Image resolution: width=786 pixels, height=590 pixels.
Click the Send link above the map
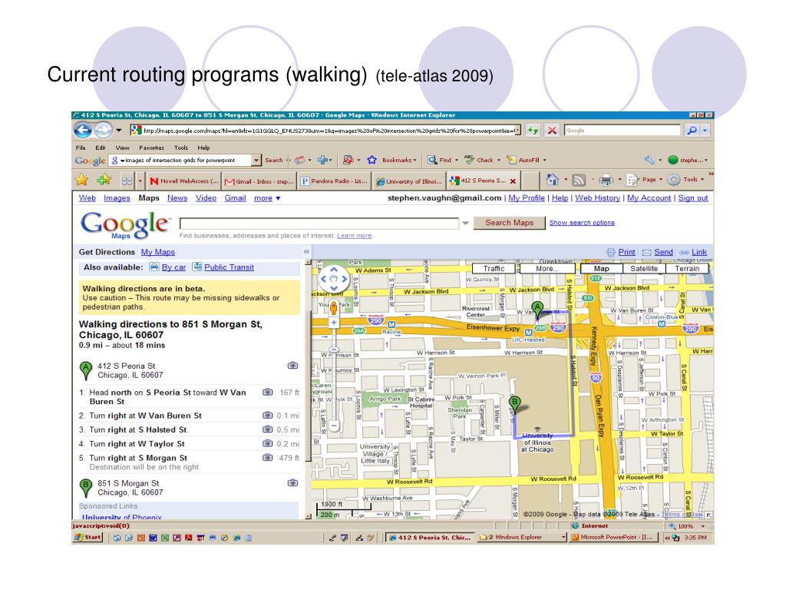tap(663, 252)
